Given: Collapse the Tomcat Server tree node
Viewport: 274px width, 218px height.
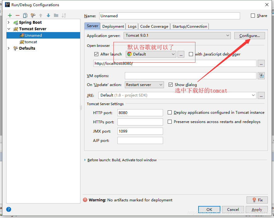Looking at the screenshot, I should point(9,29).
